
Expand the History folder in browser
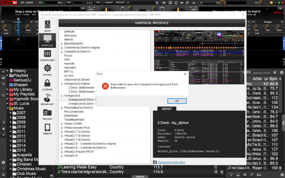[x=7, y=70]
